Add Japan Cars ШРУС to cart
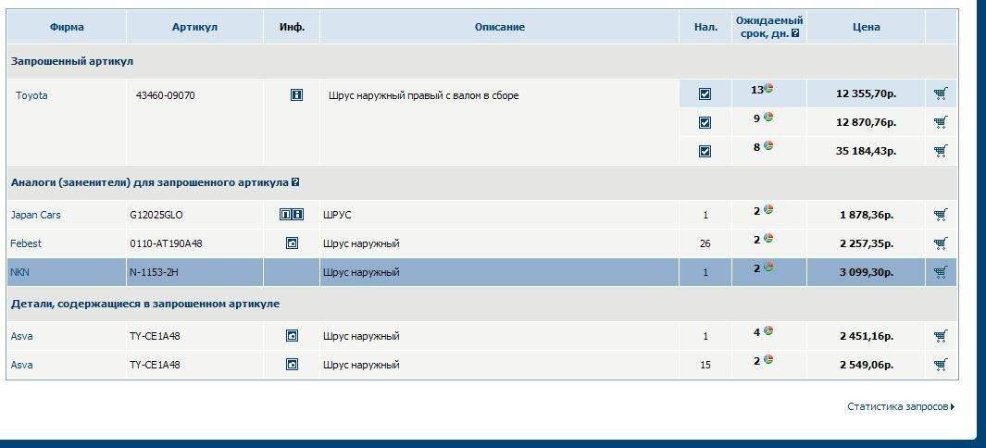This screenshot has height=448, width=986. (941, 215)
